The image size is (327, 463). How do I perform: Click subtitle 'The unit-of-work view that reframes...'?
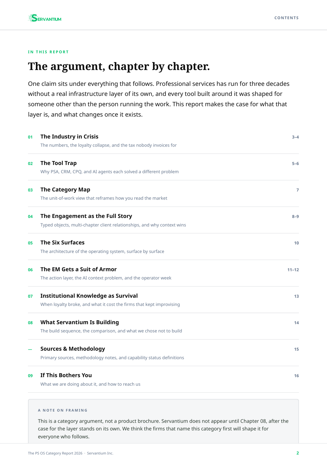pos(104,198)
